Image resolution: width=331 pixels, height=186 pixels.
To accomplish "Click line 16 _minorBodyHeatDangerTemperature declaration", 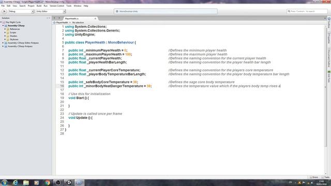I will (110, 86).
